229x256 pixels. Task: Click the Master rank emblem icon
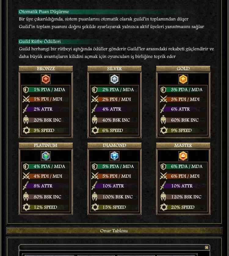pyautogui.click(x=183, y=156)
